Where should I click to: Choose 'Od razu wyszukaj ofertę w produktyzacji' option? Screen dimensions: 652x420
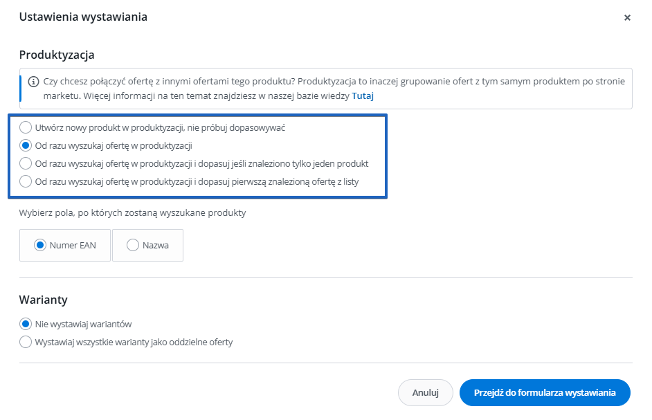pos(26,145)
